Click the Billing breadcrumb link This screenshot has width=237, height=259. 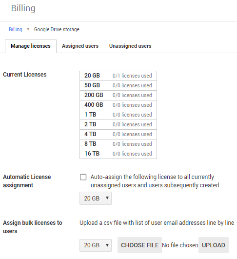[15, 29]
